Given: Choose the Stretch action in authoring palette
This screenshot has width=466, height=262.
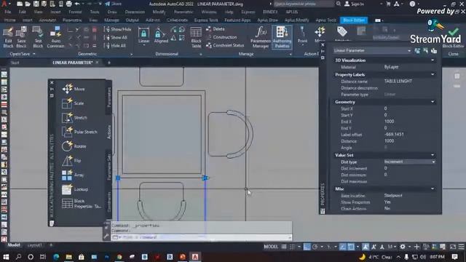Looking at the screenshot, I should coord(74,118).
